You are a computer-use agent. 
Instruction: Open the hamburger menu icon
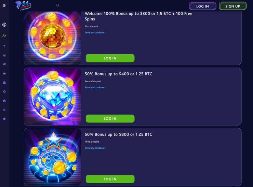pyautogui.click(x=4, y=5)
